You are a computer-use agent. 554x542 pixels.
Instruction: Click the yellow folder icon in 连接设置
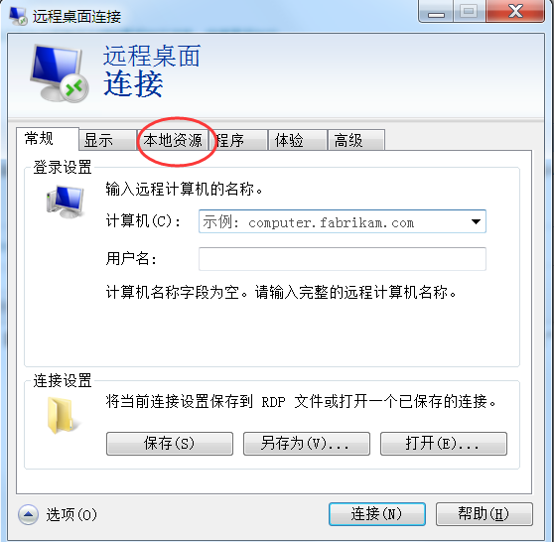(x=61, y=416)
